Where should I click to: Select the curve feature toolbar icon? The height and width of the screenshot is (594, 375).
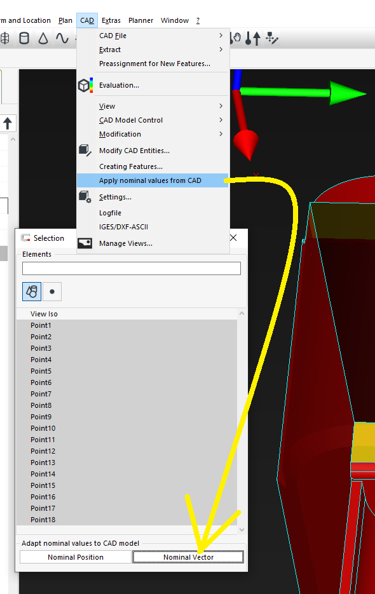[62, 38]
